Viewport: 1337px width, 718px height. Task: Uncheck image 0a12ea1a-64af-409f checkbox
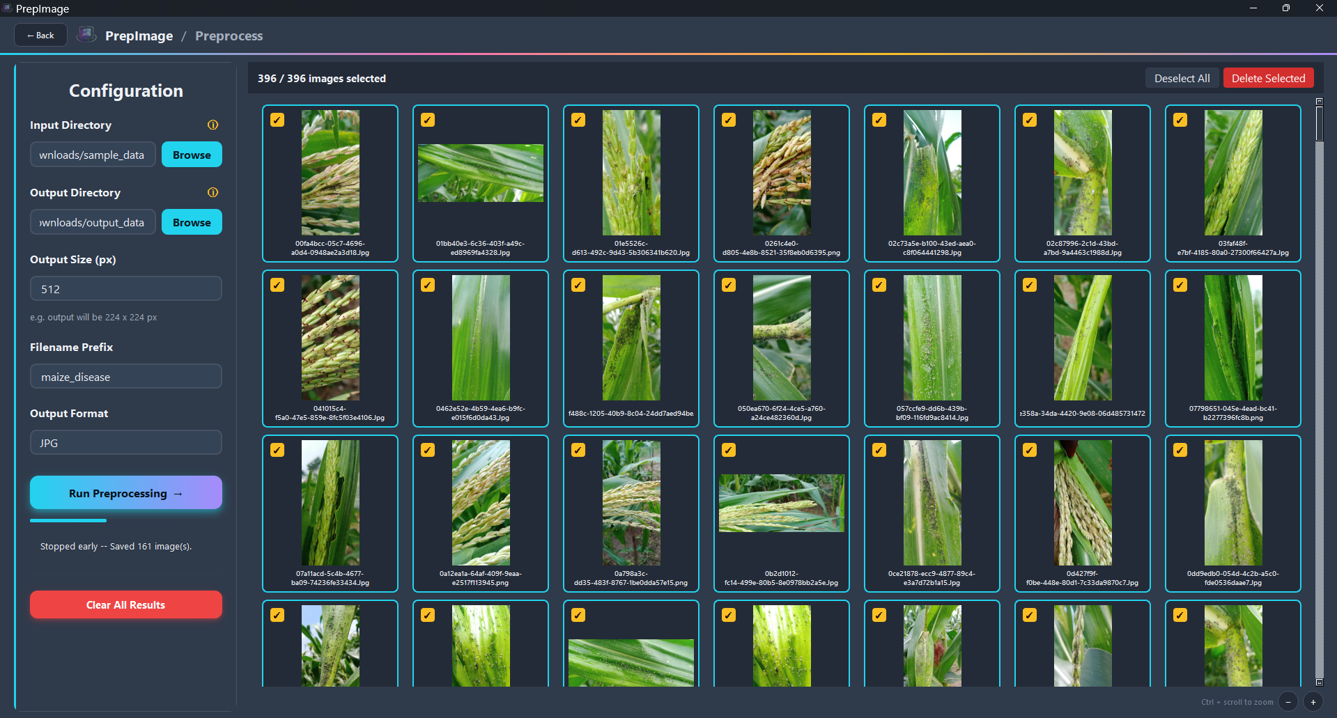tap(428, 450)
